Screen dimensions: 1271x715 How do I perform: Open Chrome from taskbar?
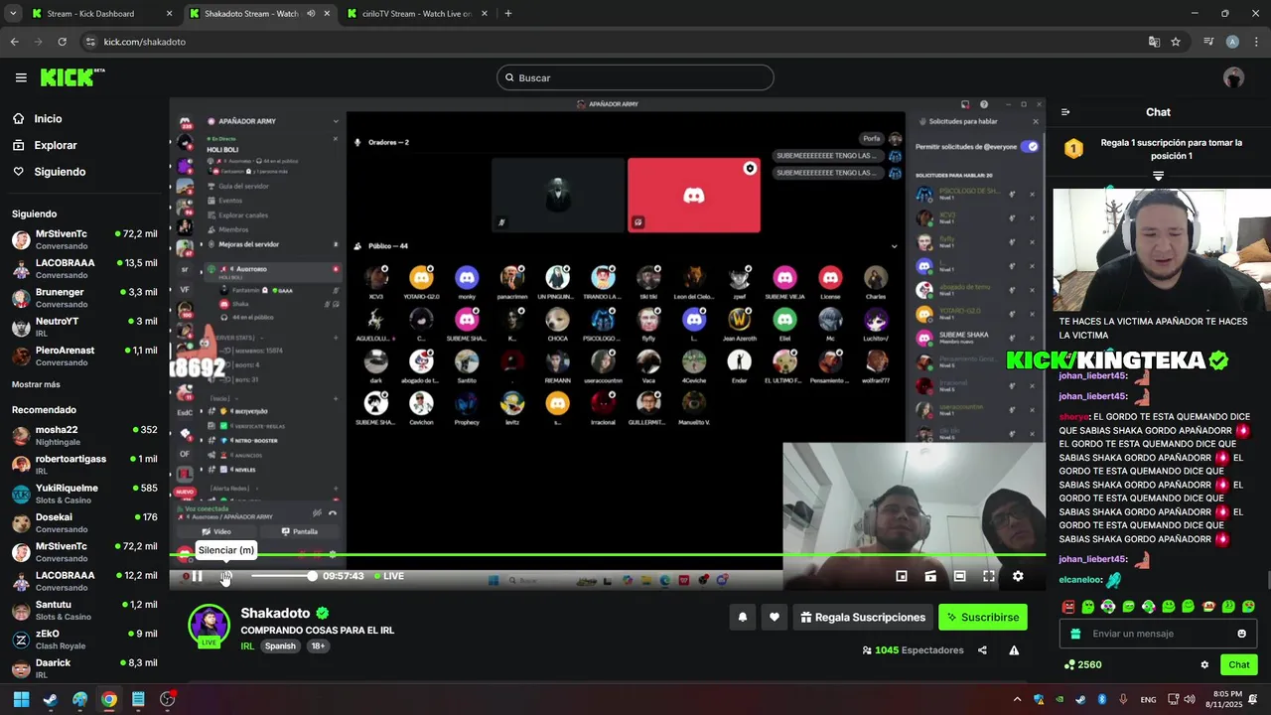pyautogui.click(x=109, y=699)
